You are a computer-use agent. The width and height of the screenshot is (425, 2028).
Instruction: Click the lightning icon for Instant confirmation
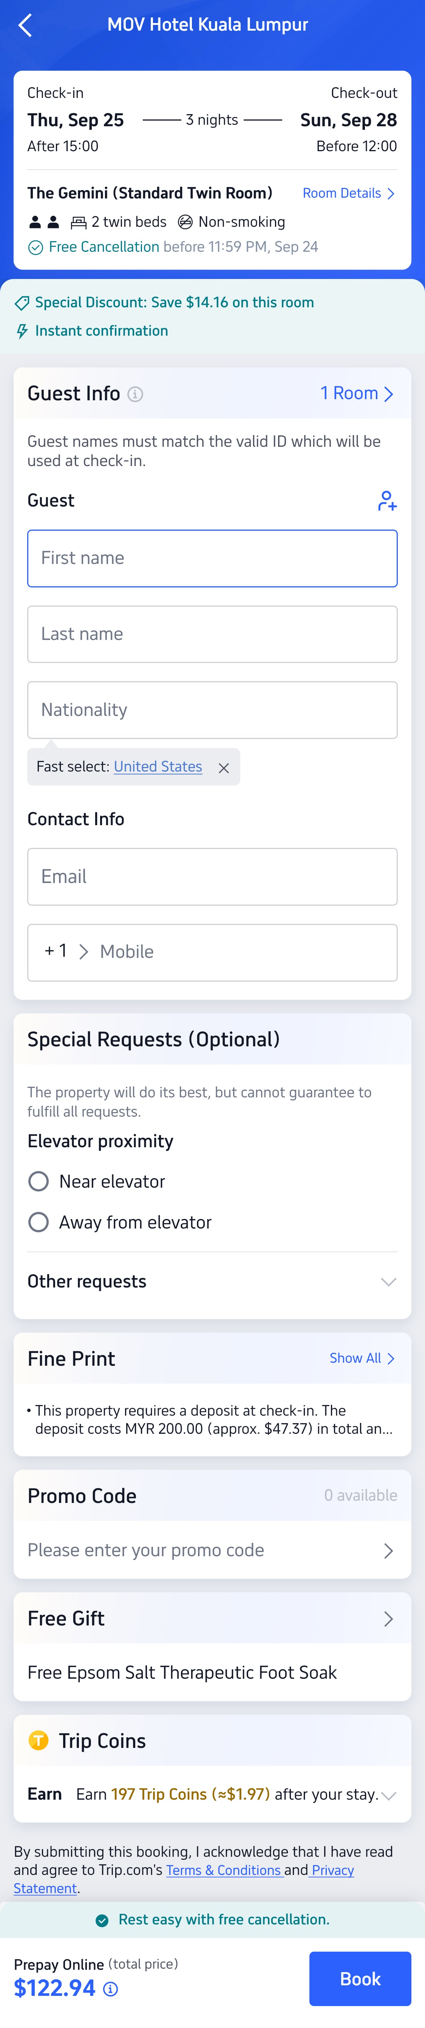[x=19, y=331]
